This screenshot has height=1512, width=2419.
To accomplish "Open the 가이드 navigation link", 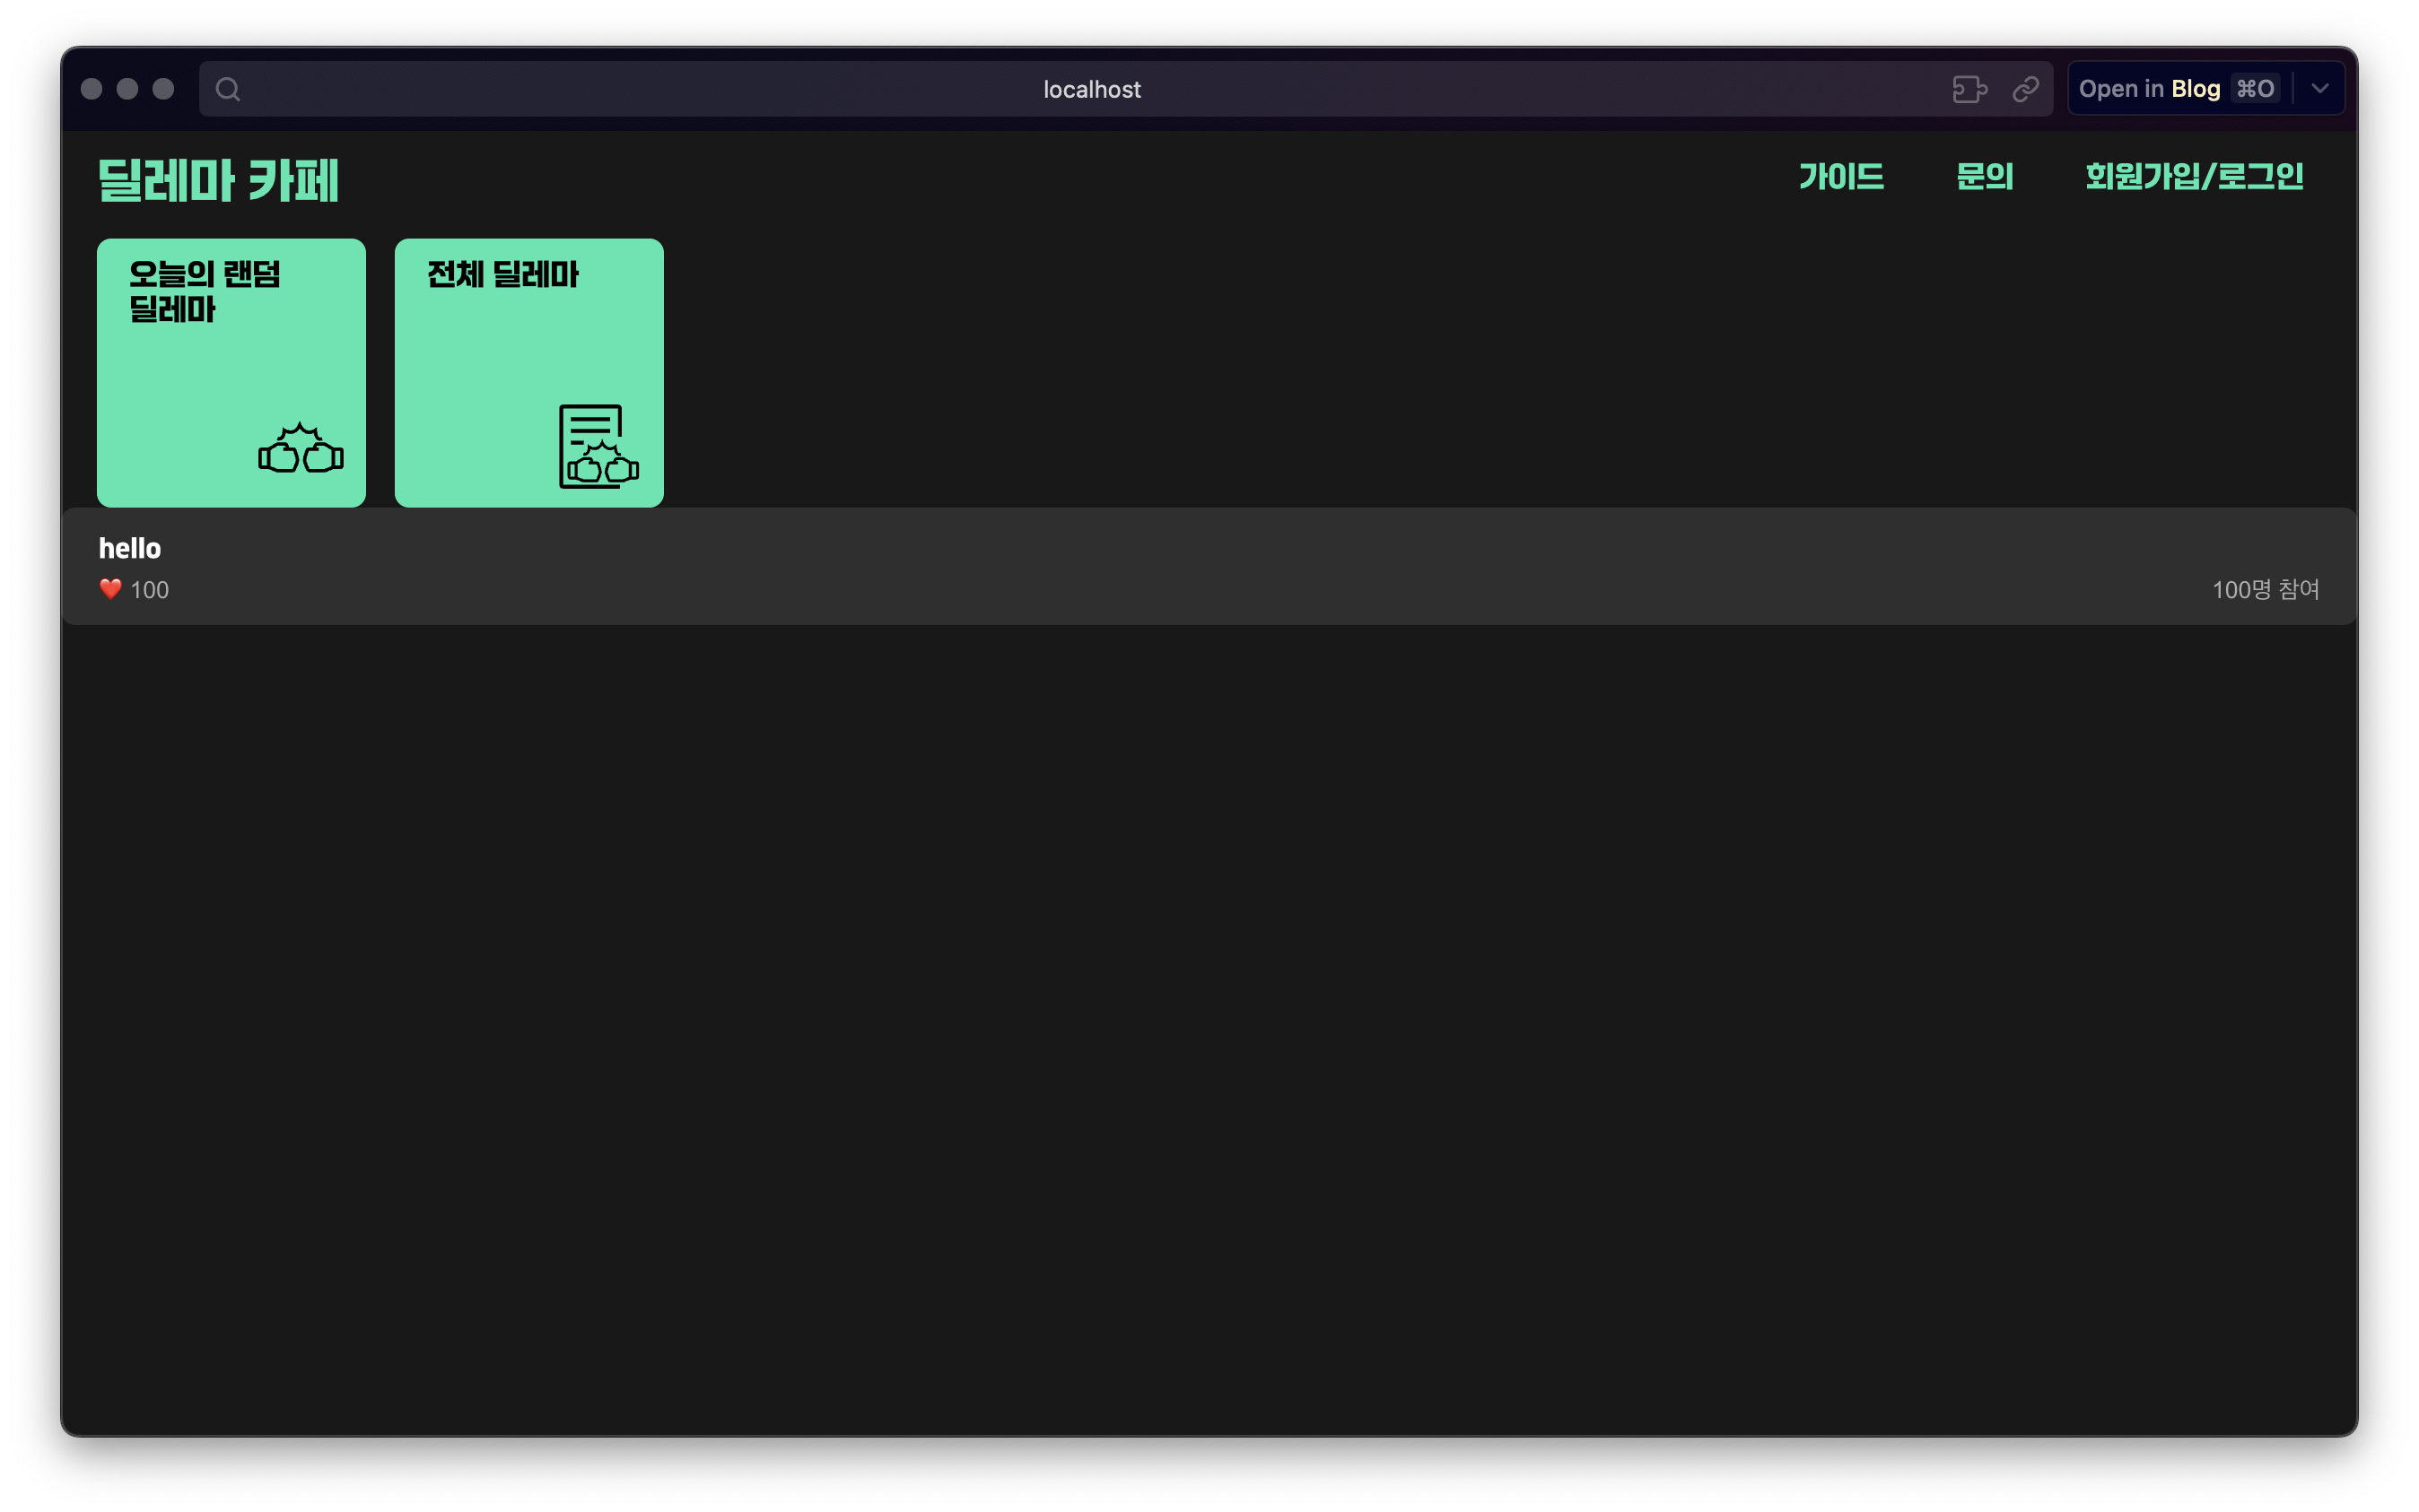I will (x=1841, y=177).
